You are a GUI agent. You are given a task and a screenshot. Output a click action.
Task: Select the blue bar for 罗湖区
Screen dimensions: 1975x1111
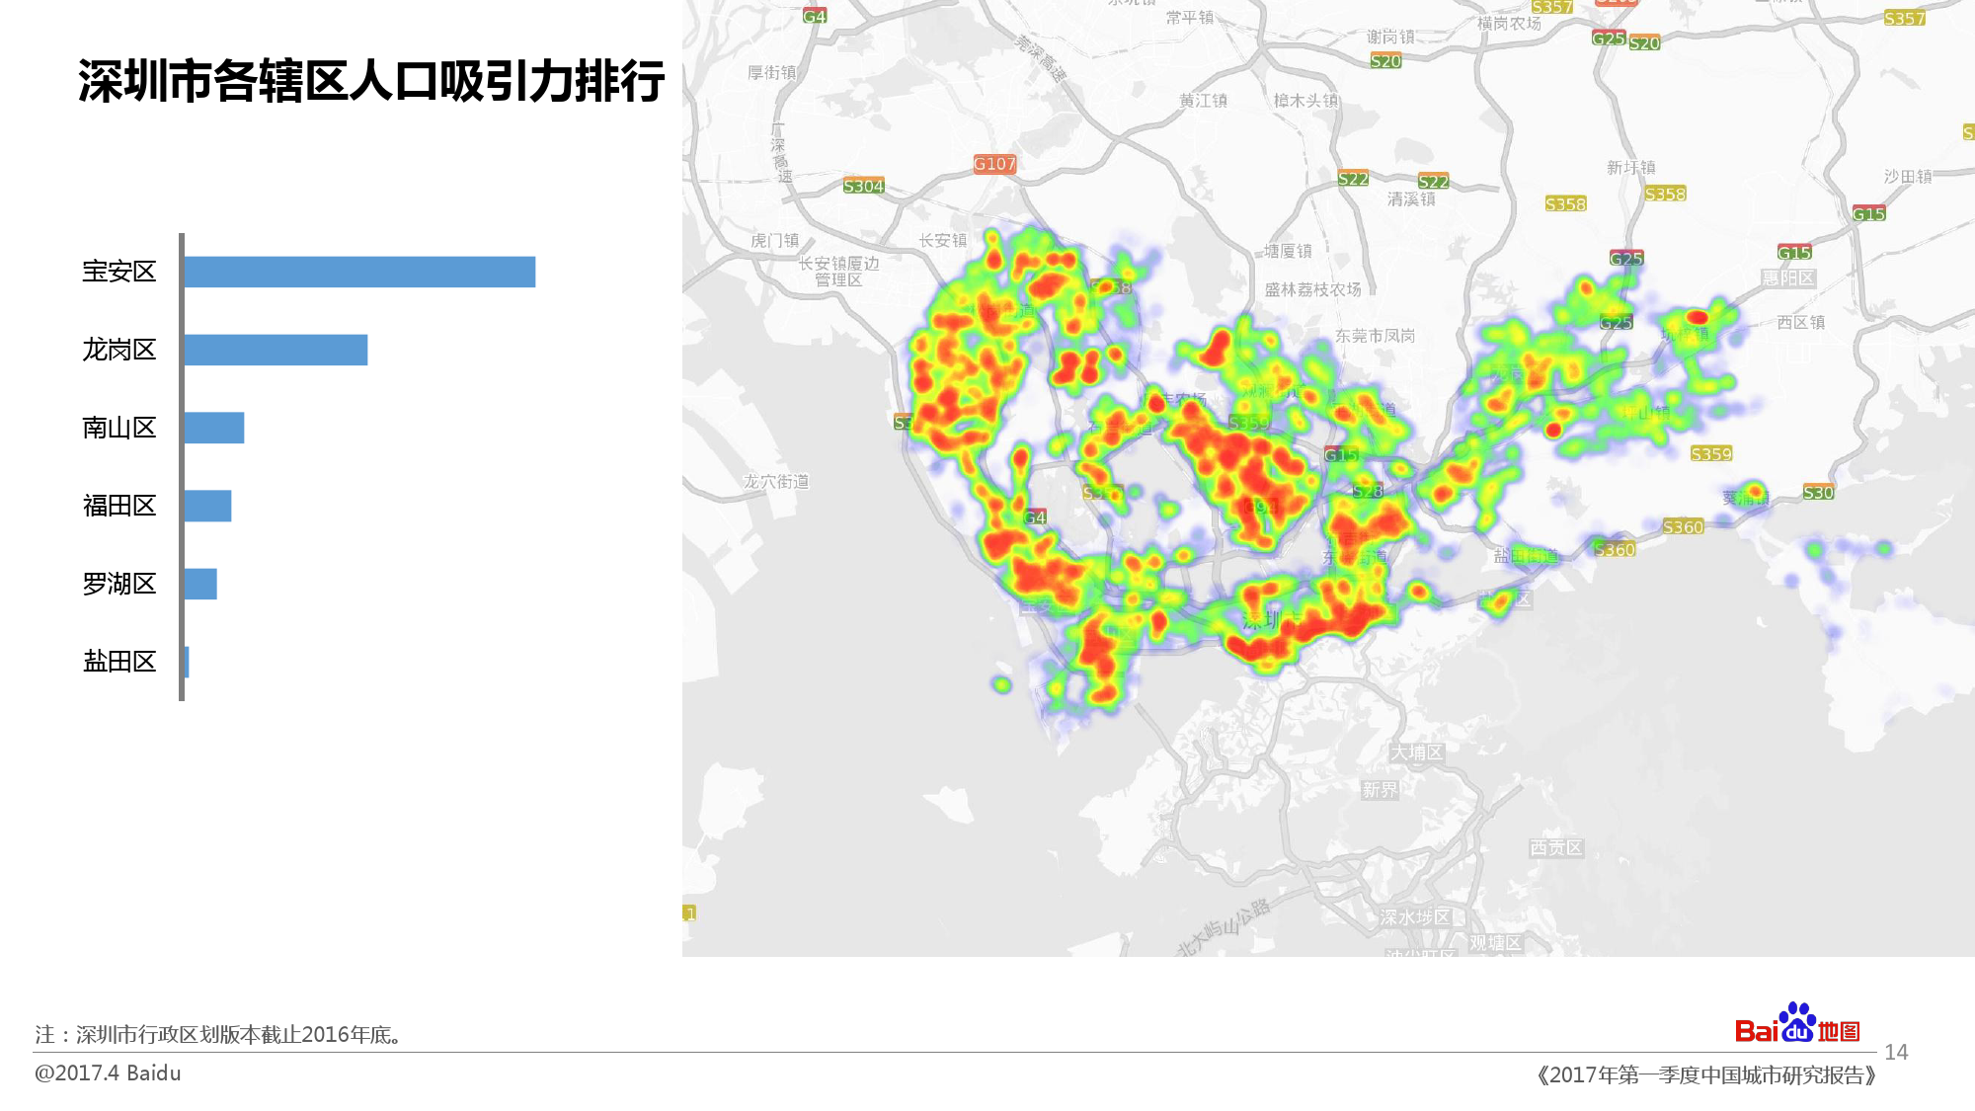pos(200,584)
